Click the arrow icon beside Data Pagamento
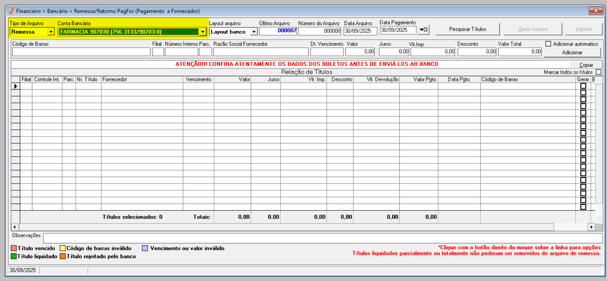This screenshot has height=281, width=607. pyautogui.click(x=423, y=29)
